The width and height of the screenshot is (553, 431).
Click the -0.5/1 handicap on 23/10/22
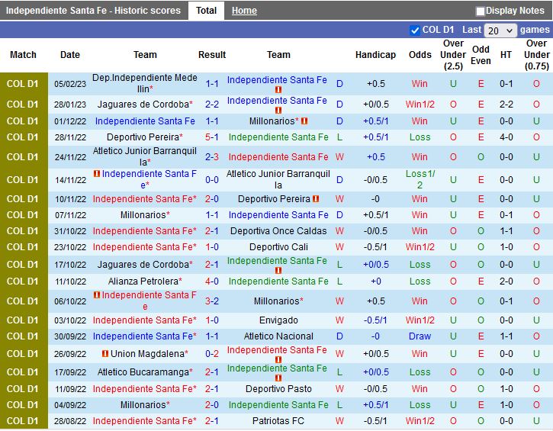coord(375,247)
